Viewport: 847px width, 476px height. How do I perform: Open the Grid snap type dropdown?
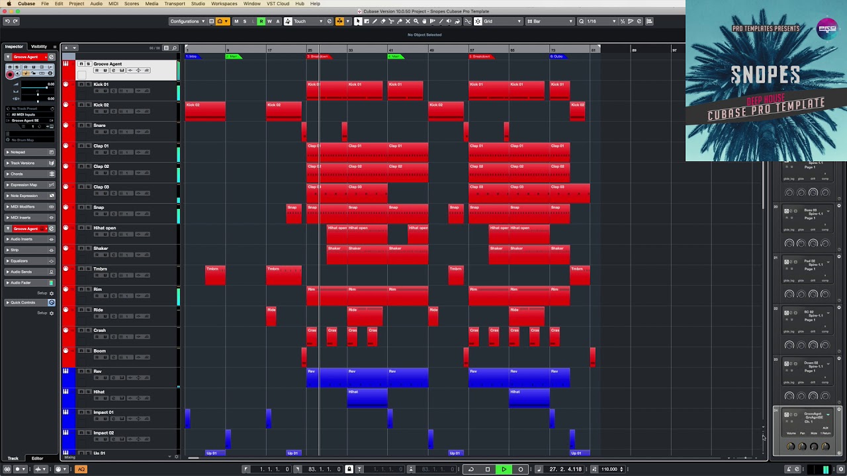pos(502,21)
